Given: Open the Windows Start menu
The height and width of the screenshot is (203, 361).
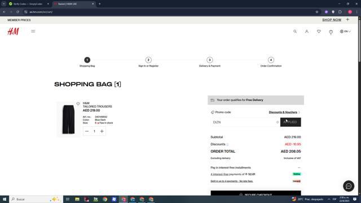Looking at the screenshot, I should (5, 199).
